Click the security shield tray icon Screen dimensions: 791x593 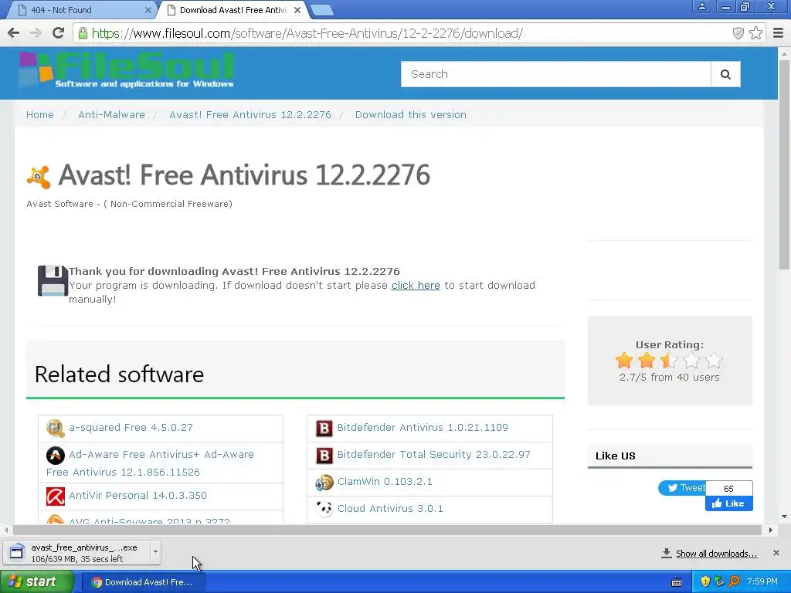(x=705, y=582)
